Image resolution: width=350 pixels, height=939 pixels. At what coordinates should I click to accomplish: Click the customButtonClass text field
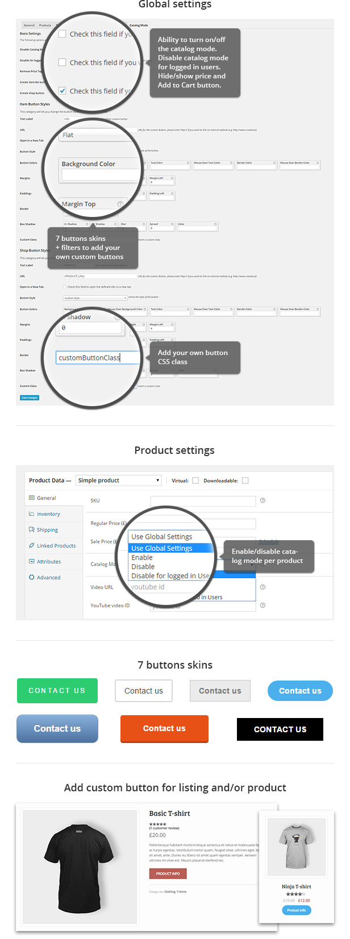point(97,358)
